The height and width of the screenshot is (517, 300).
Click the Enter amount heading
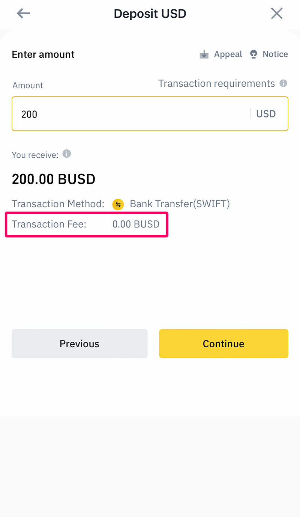[43, 54]
